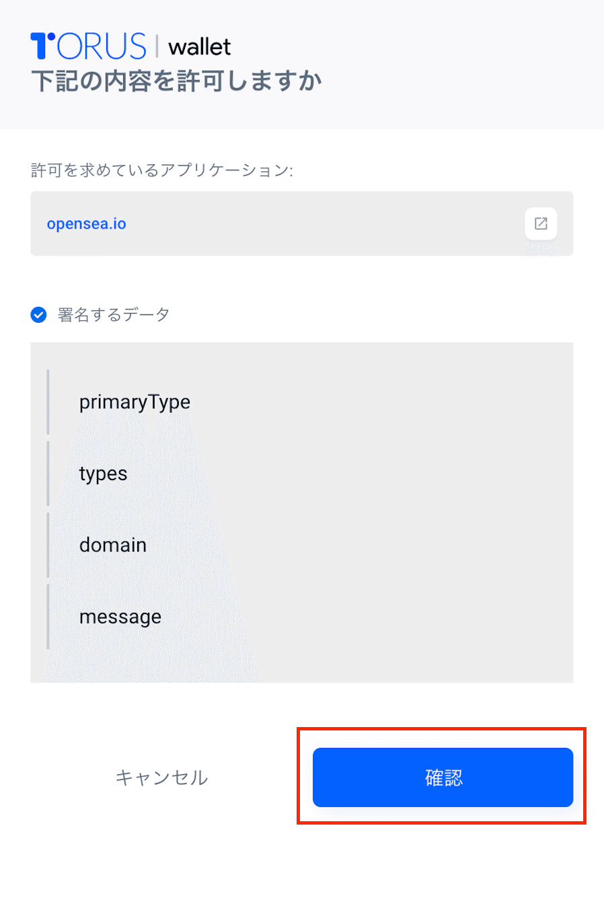Image resolution: width=604 pixels, height=908 pixels.
Task: Expand the domain entry
Action: [113, 545]
